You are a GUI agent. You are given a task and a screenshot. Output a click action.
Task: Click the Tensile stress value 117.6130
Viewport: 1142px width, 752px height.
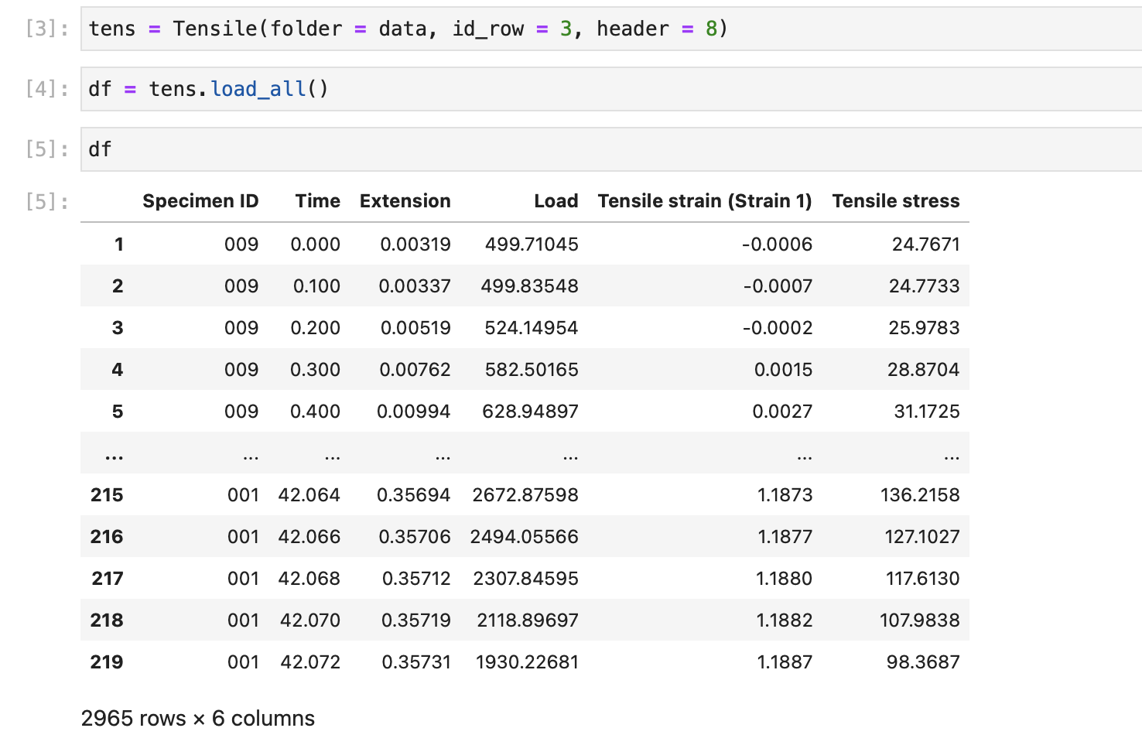click(923, 579)
